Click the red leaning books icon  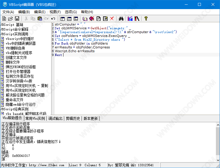point(137,18)
